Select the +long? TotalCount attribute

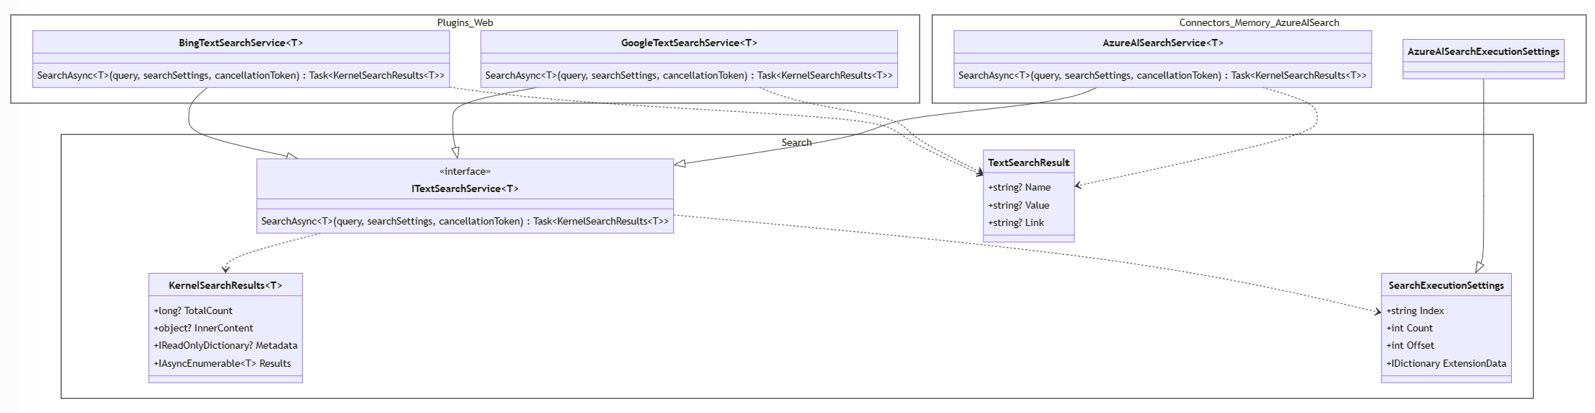193,310
